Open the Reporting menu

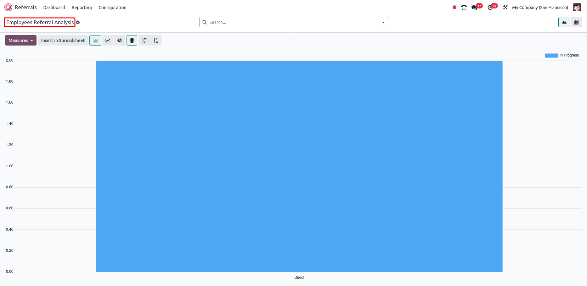coord(82,8)
